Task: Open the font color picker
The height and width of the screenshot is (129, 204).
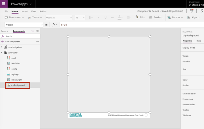Action: click(120, 17)
